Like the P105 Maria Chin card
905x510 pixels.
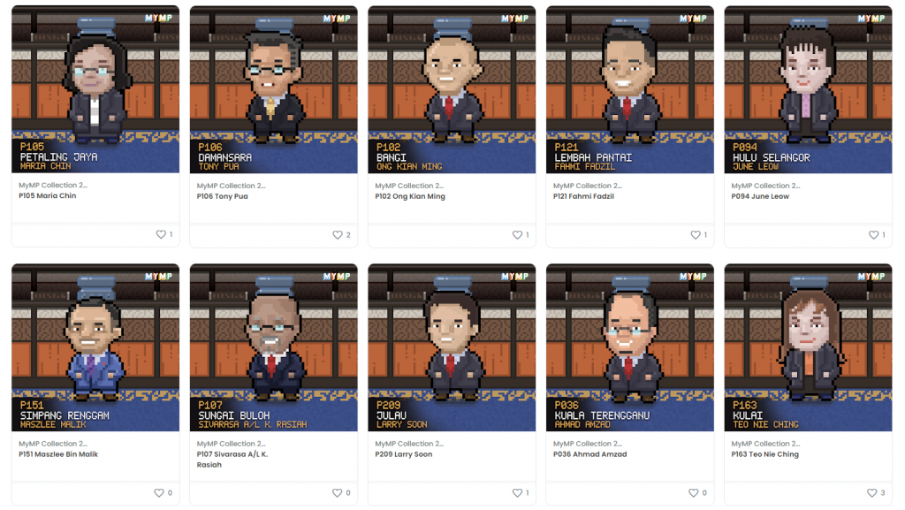click(161, 234)
